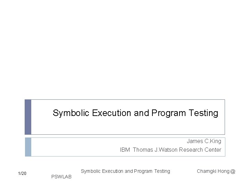Click 'Research Center' in the subtitle
250x187 pixels.
200,150
